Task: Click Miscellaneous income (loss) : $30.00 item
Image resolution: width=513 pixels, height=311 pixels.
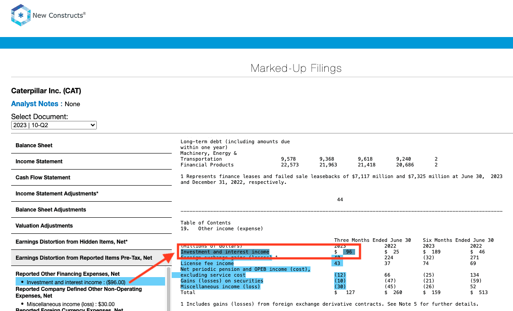Action: (x=70, y=304)
